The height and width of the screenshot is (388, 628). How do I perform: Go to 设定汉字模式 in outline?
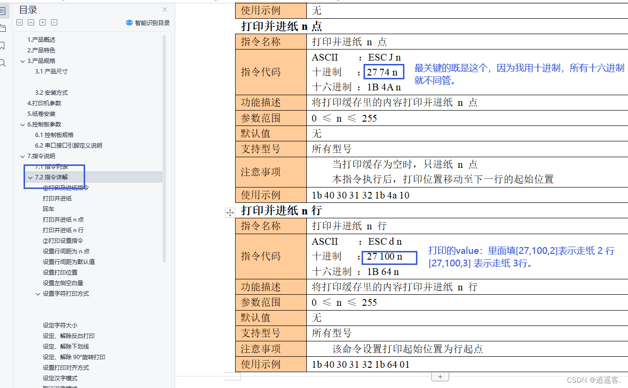pos(60,378)
